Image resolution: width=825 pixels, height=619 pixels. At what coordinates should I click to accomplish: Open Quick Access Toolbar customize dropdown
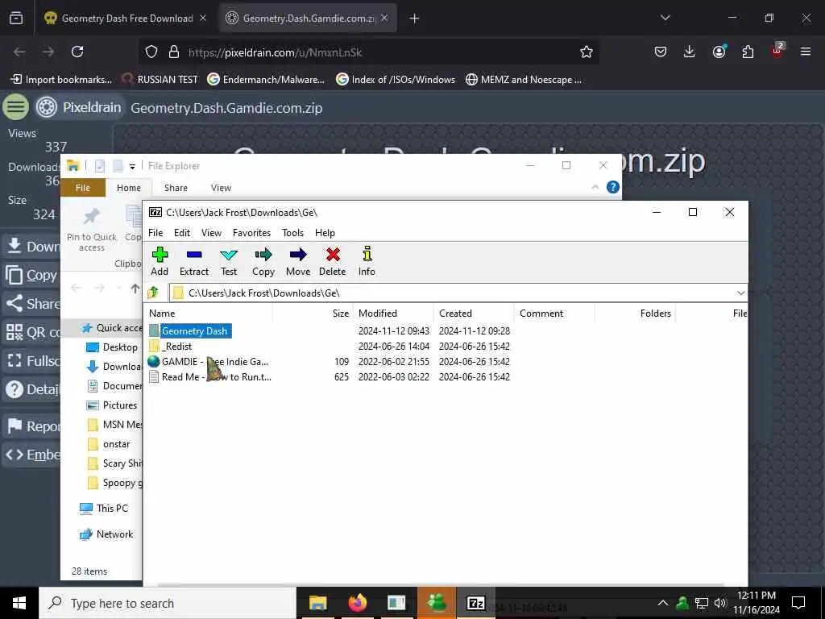click(x=133, y=166)
